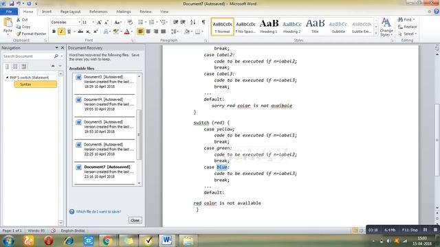Decrease indent of the paragraph
Image resolution: width=440 pixels, height=247 pixels.
pyautogui.click(x=175, y=22)
